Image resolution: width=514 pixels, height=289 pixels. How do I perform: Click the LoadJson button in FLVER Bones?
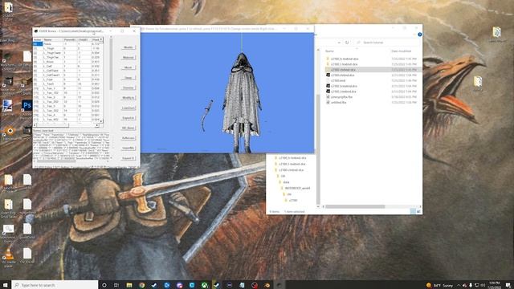(x=128, y=108)
